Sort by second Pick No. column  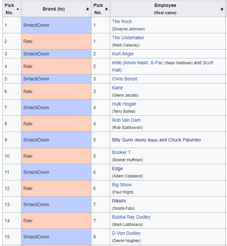(107, 9)
